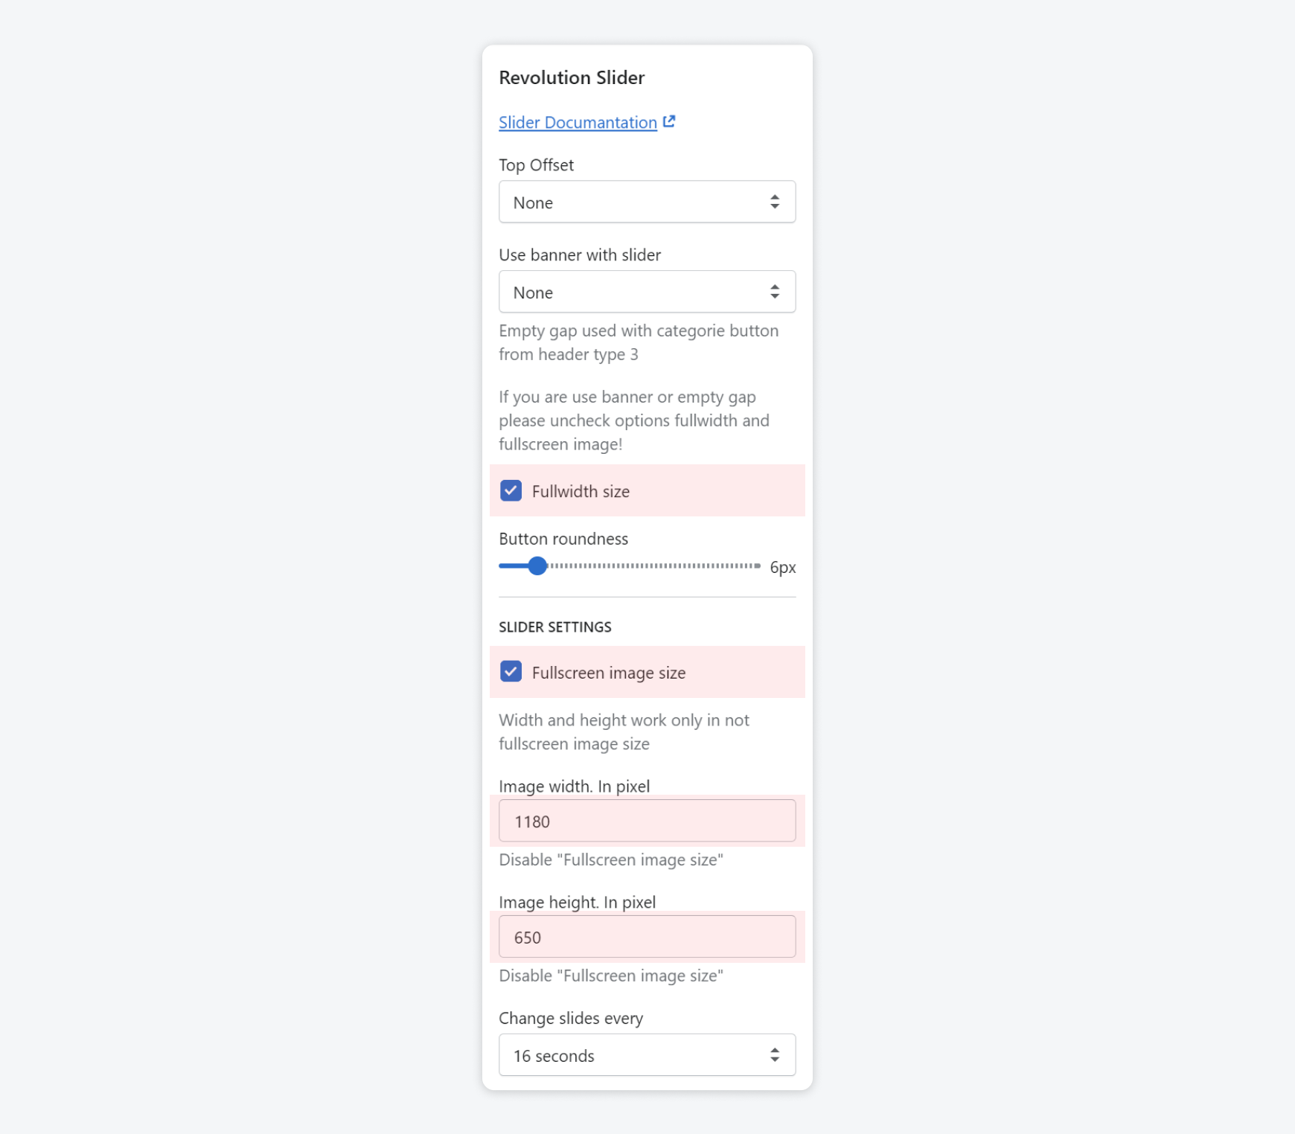Image resolution: width=1295 pixels, height=1134 pixels.
Task: Click the Button roundness slider handle
Action: coord(537,566)
